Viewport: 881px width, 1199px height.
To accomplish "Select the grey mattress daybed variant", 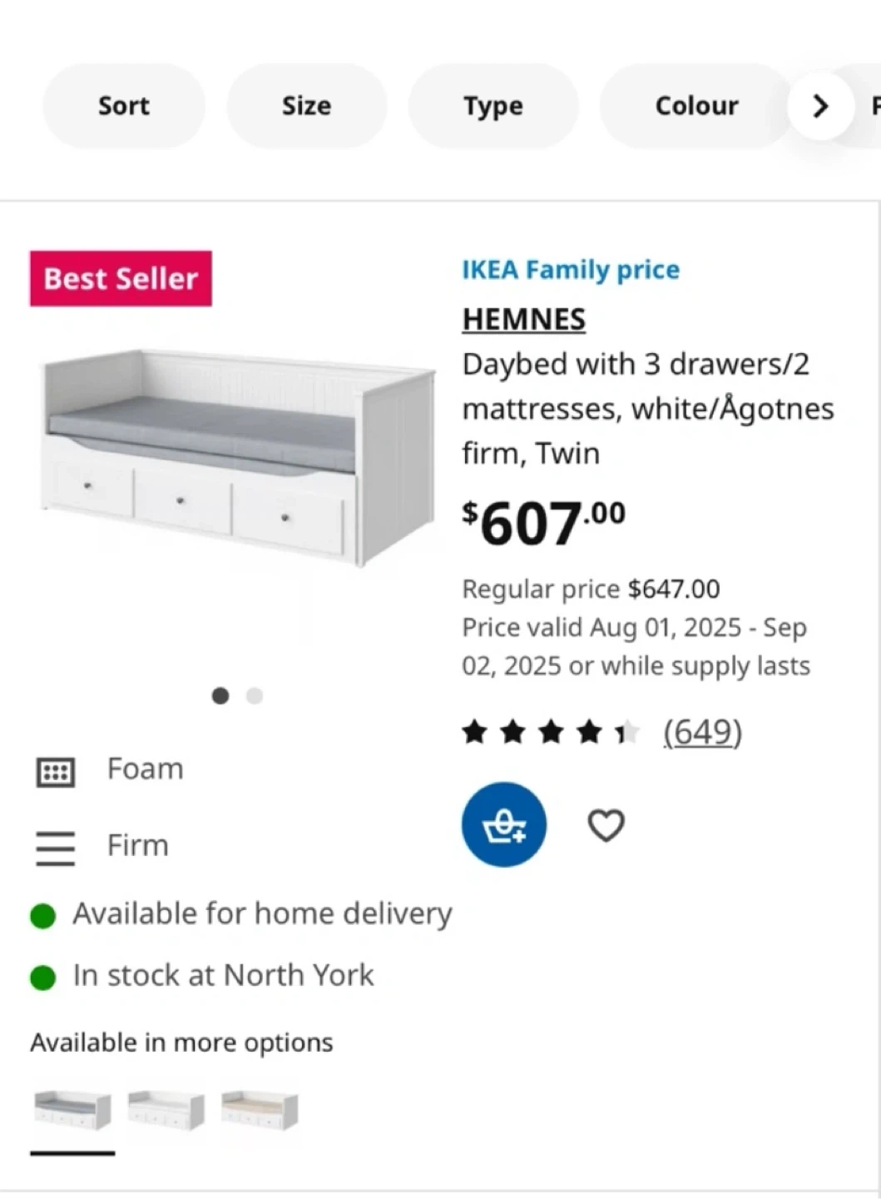I will click(72, 1110).
